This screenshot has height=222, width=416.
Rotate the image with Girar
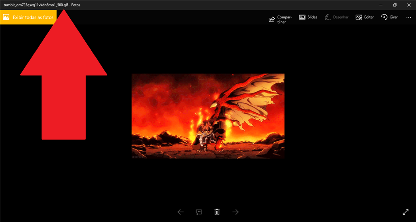(389, 17)
